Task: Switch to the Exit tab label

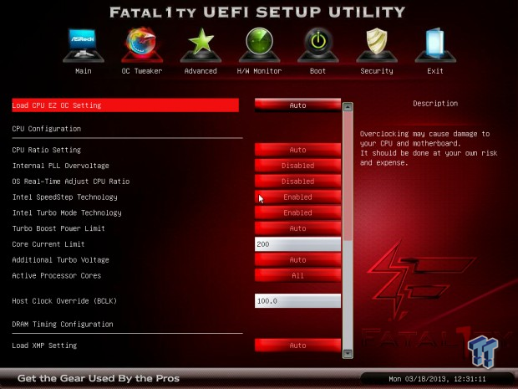Action: [x=435, y=71]
